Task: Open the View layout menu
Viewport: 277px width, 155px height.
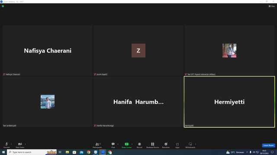Action: [272, 6]
